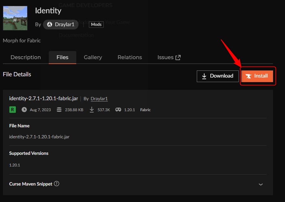285x202 pixels.
Task: Switch to the Description tab
Action: pyautogui.click(x=26, y=57)
